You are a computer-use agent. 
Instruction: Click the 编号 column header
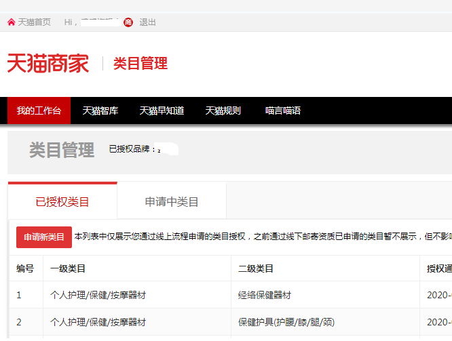pos(25,268)
